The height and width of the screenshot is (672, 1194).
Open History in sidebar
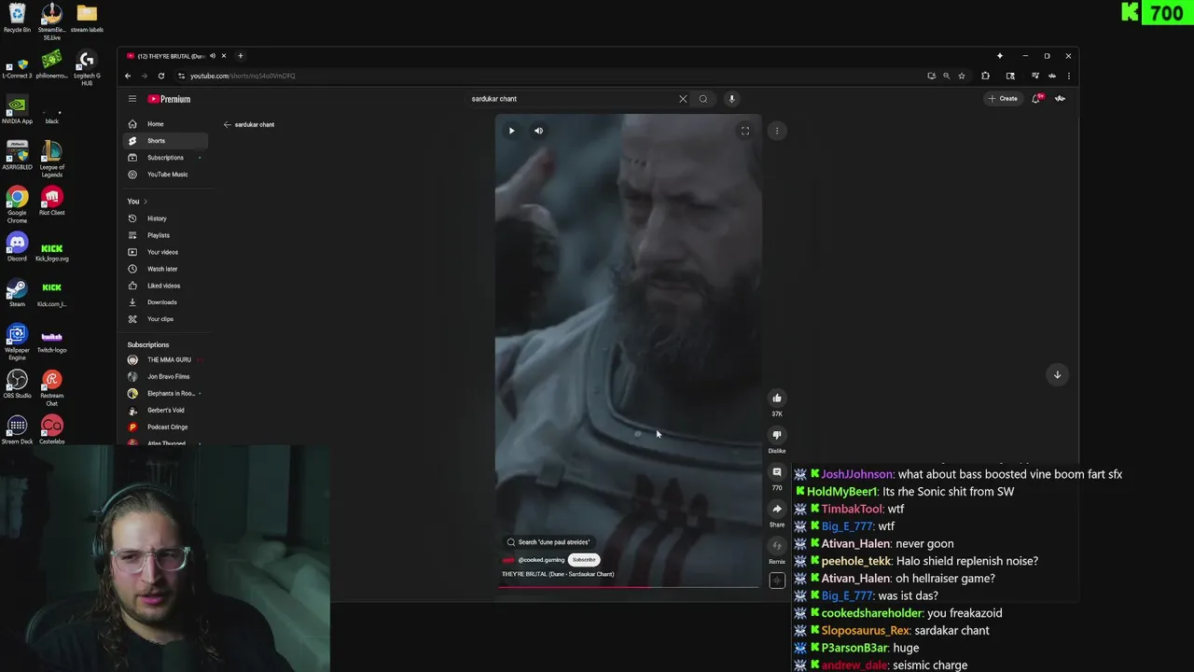coord(165,218)
